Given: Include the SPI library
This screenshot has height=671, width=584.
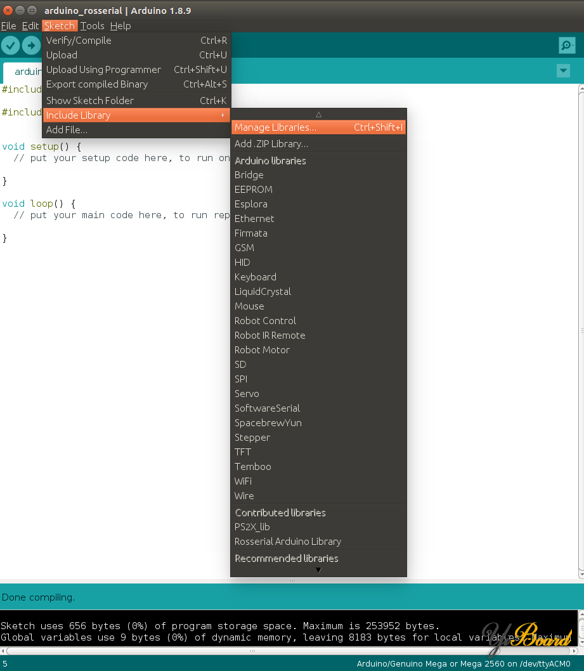Looking at the screenshot, I should click(318, 379).
